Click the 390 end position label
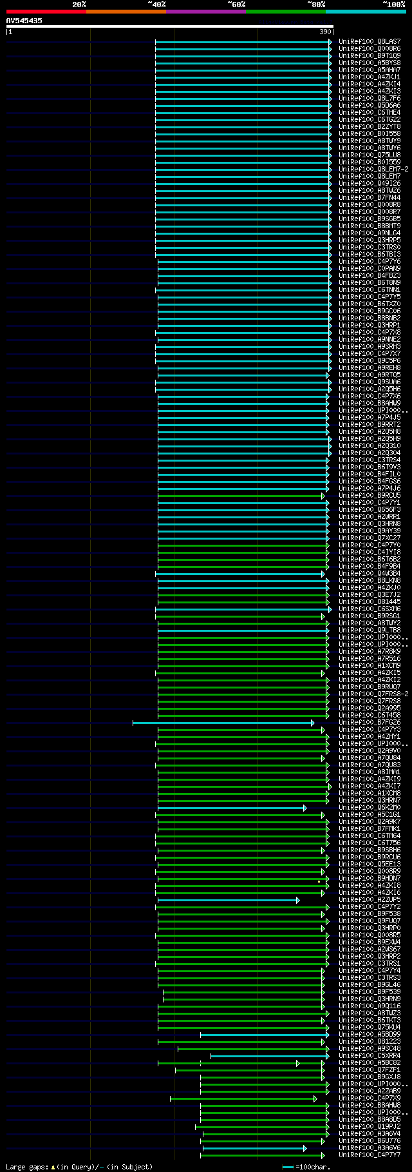The height and width of the screenshot is (1172, 412). [x=325, y=32]
